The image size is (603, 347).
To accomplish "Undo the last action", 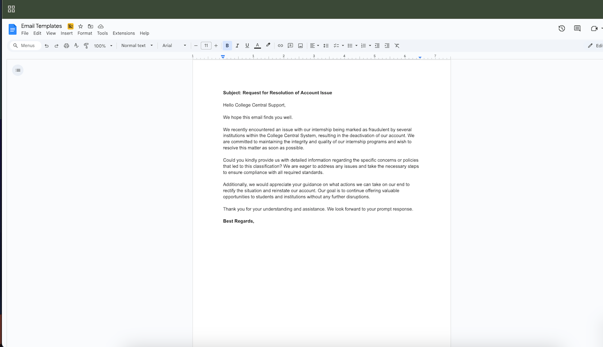I will pyautogui.click(x=46, y=46).
